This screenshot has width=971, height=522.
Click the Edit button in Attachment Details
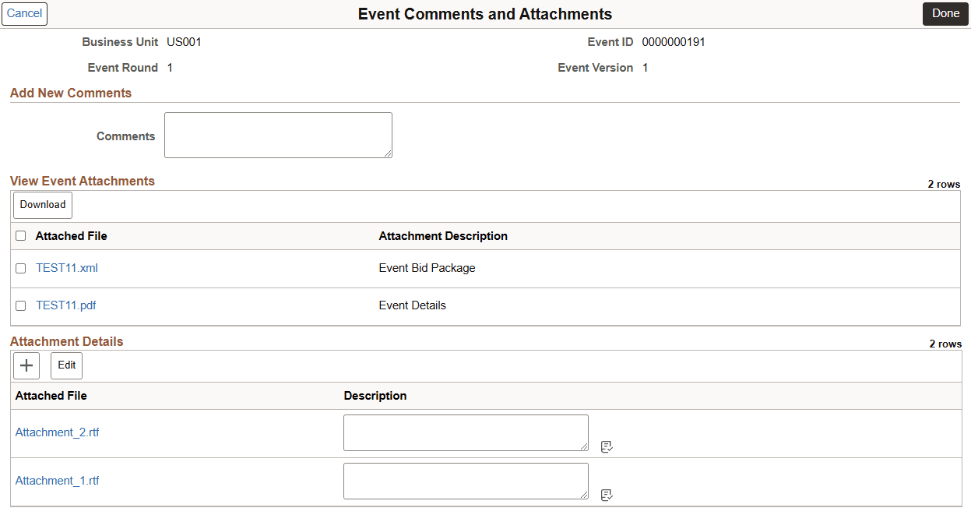coord(66,365)
